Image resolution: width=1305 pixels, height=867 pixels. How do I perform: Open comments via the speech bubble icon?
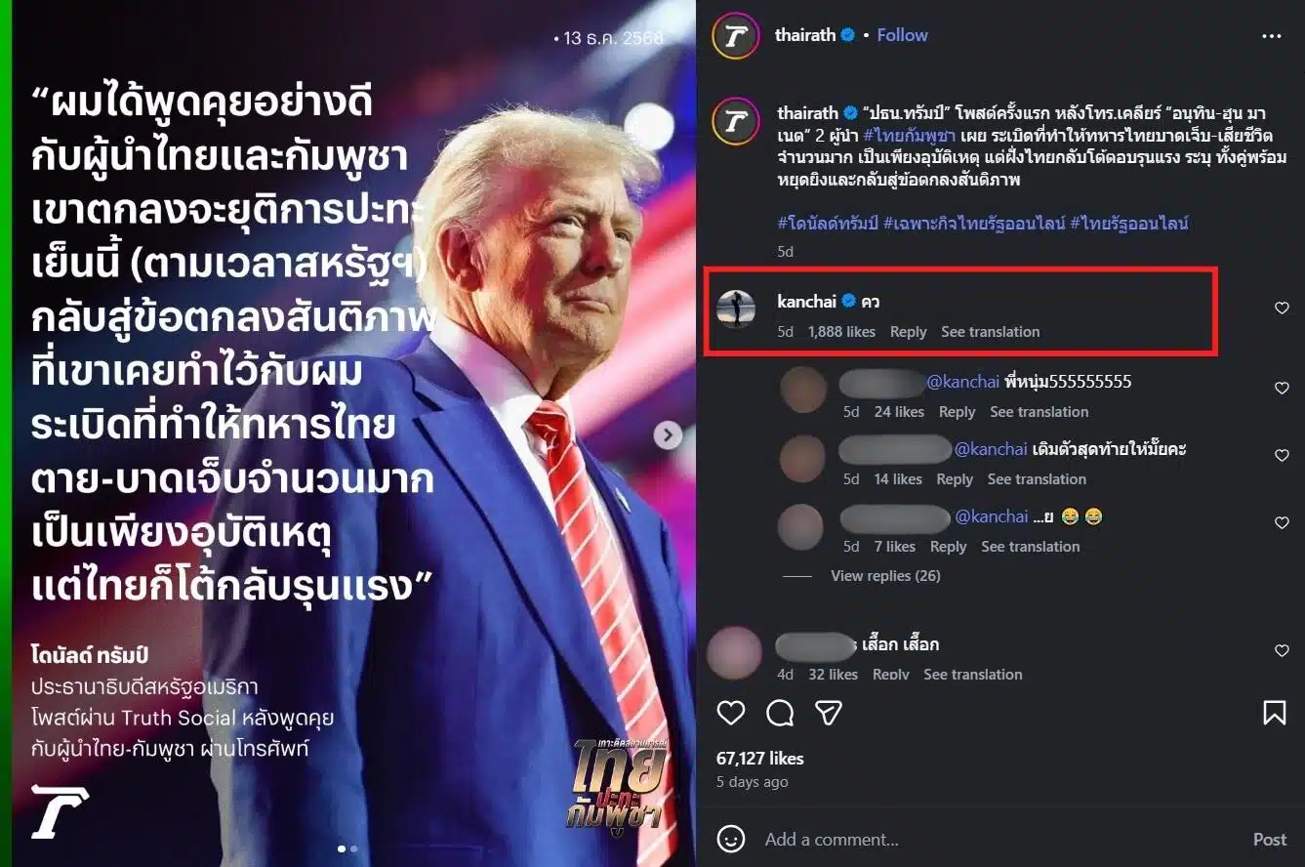[x=780, y=714]
